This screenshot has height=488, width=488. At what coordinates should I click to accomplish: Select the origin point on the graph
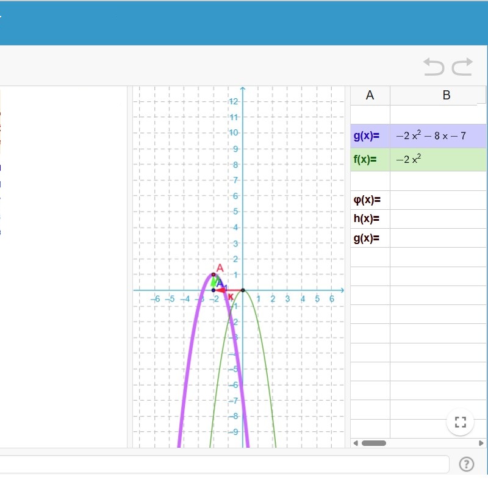pyautogui.click(x=243, y=290)
